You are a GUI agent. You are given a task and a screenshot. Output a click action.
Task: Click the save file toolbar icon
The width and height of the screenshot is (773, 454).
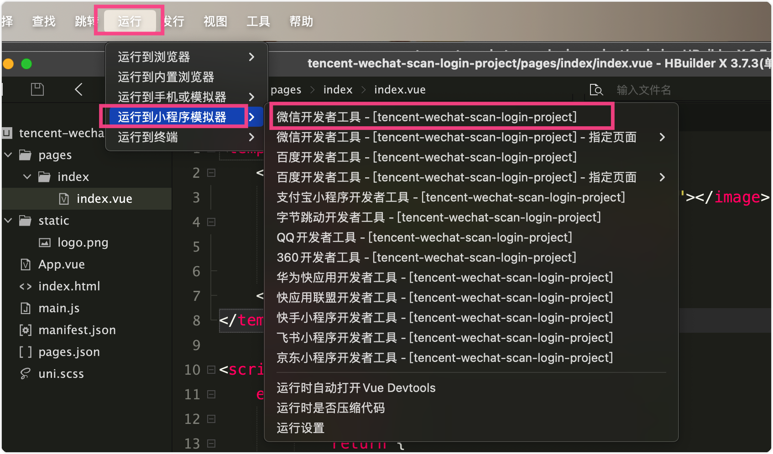tap(37, 89)
